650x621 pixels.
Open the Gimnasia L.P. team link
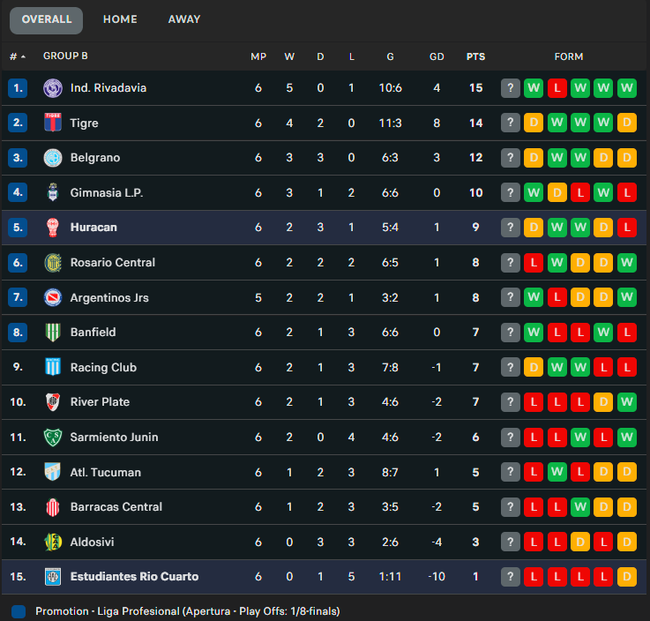click(107, 192)
